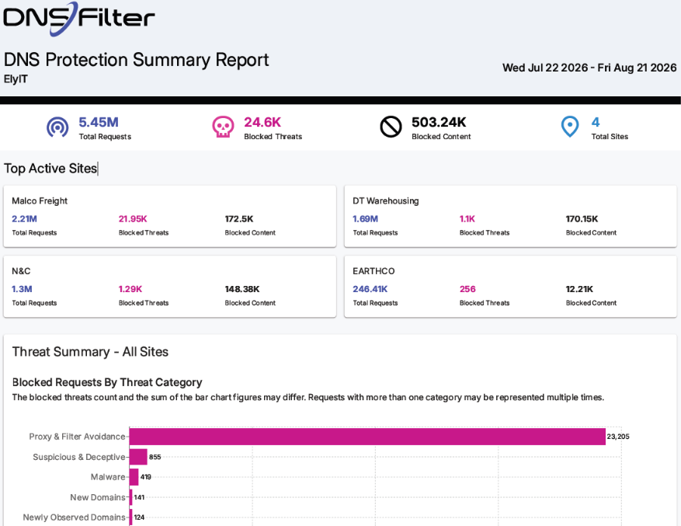Click N&C's 1.3M total requests
681x526 pixels.
tap(22, 289)
